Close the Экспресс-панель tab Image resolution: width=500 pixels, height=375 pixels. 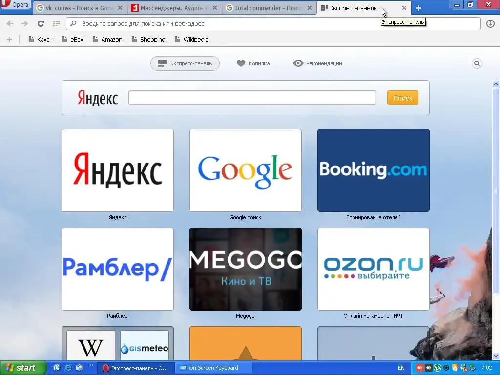point(404,8)
